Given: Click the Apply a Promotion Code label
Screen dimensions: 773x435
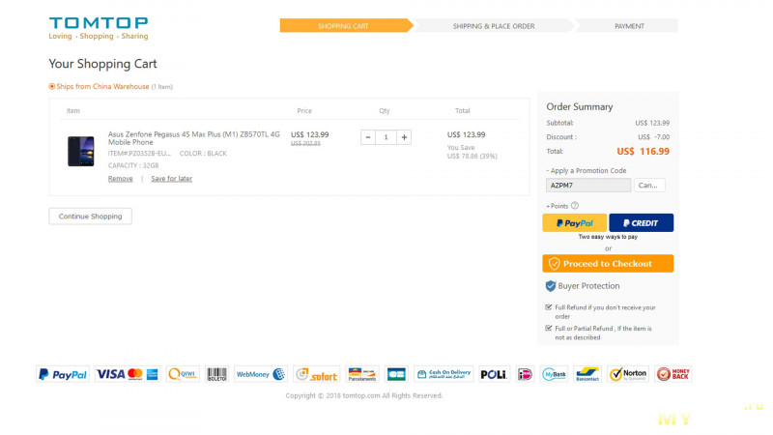Looking at the screenshot, I should click(587, 171).
